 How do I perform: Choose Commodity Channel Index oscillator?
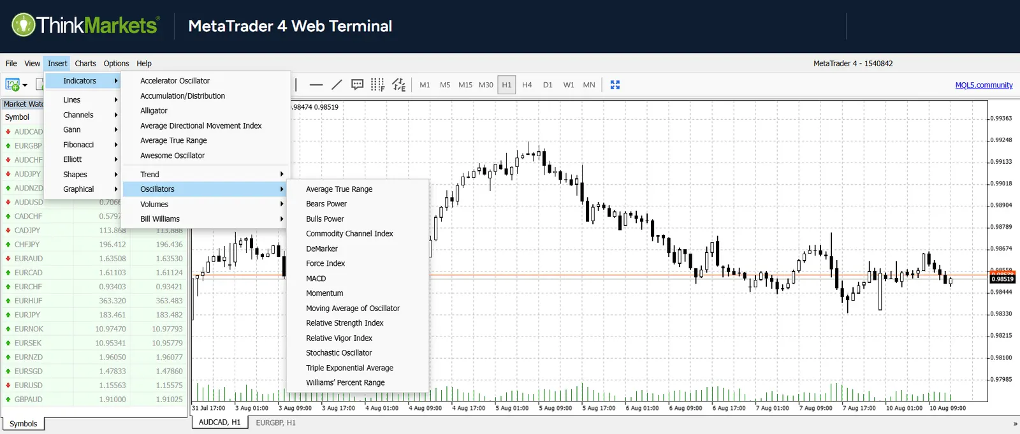point(358,234)
